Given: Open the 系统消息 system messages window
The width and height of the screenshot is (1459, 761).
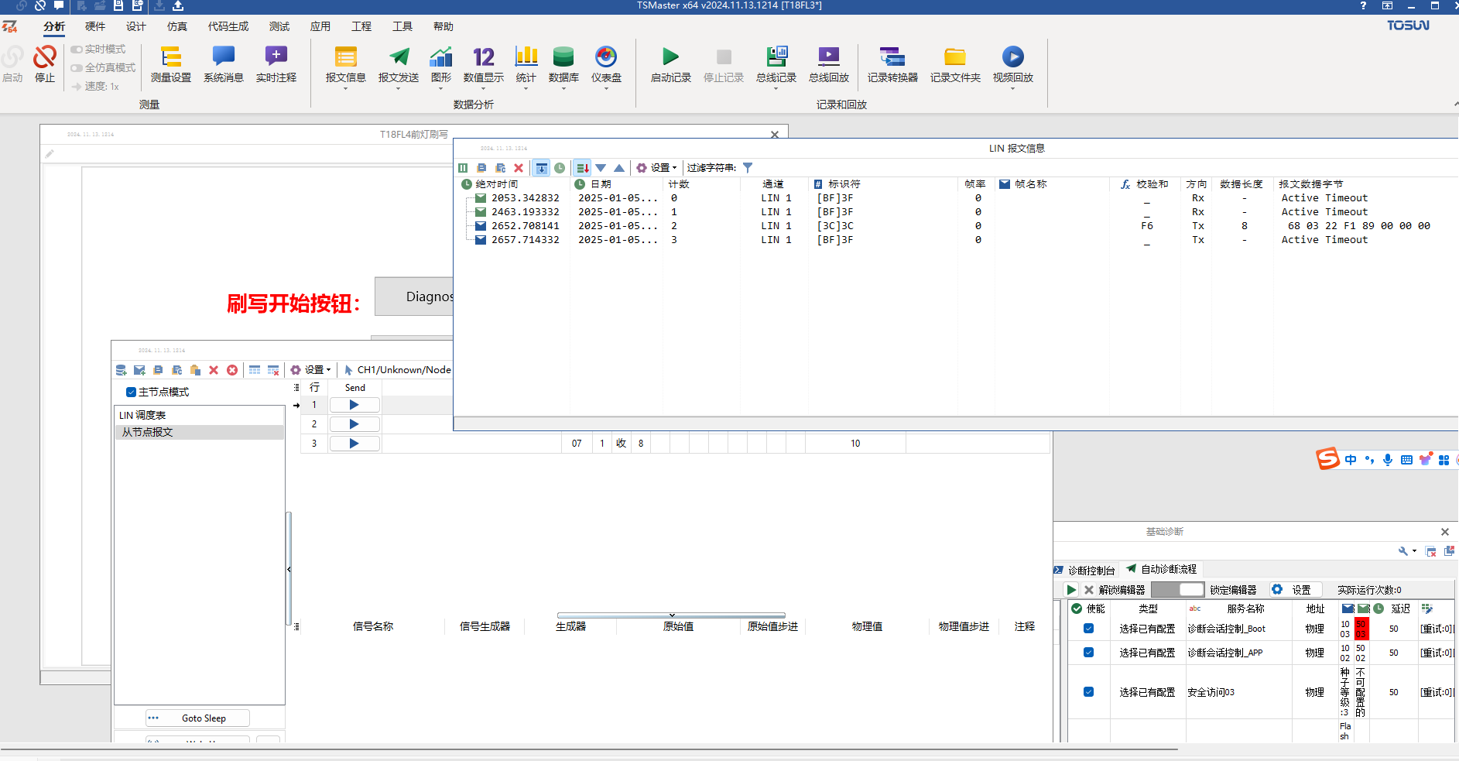Looking at the screenshot, I should [223, 63].
